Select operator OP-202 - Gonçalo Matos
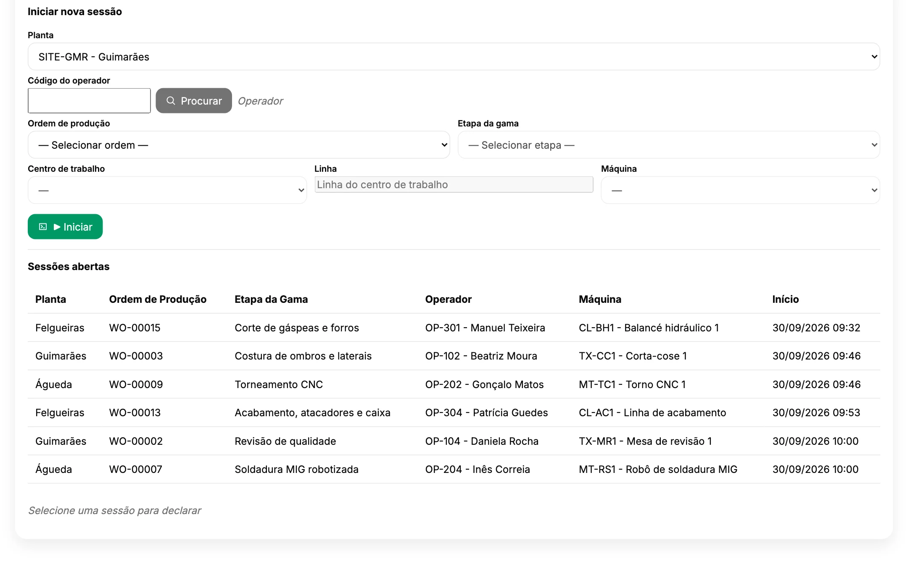908x567 pixels. coord(484,384)
